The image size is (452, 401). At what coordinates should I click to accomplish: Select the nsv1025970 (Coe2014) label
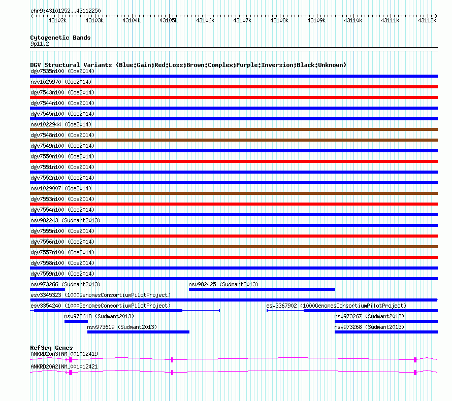(x=61, y=82)
